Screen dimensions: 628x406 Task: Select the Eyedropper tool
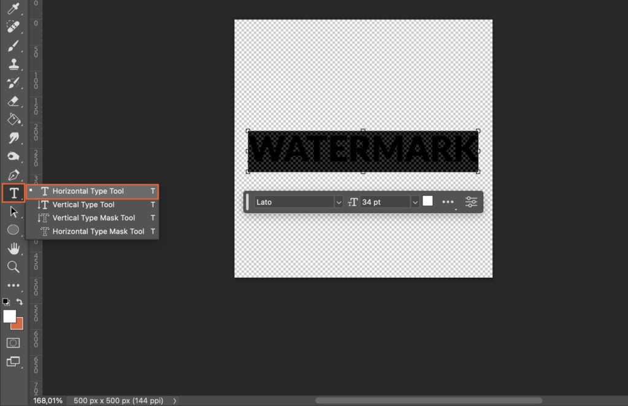14,8
